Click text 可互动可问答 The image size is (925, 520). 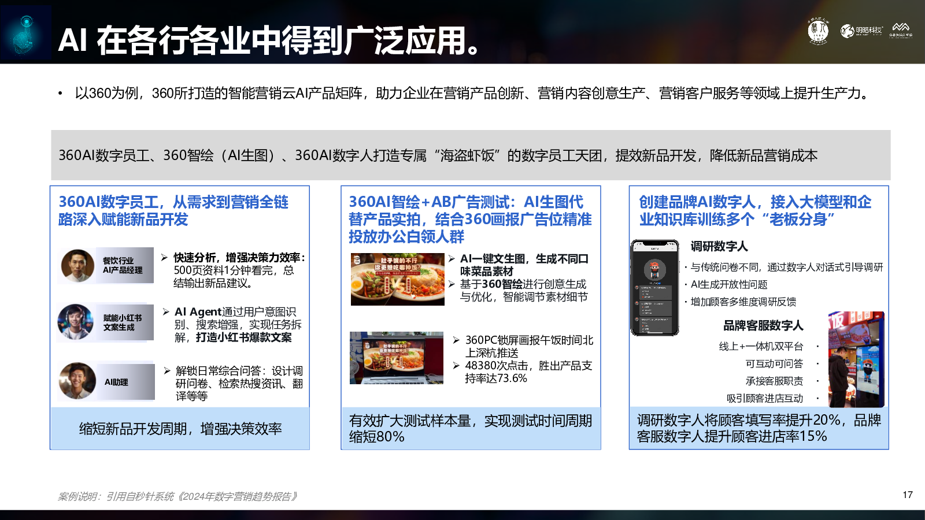pyautogui.click(x=774, y=363)
